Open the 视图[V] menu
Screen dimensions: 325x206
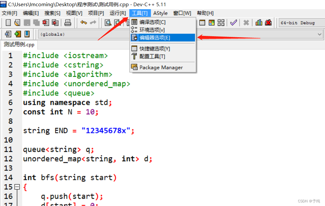pyautogui.click(x=74, y=13)
